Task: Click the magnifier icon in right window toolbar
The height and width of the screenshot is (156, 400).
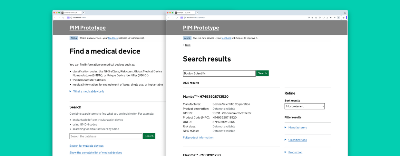Action: tap(309, 18)
